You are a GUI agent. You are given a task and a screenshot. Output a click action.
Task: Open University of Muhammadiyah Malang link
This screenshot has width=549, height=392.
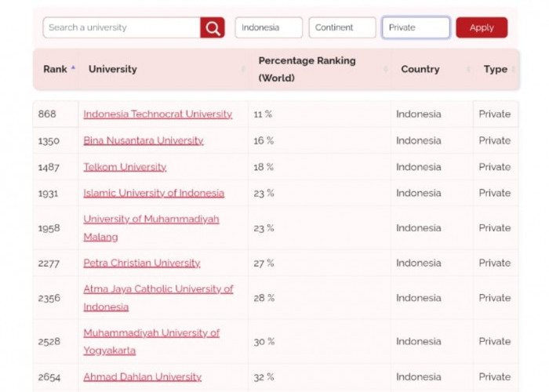[151, 228]
